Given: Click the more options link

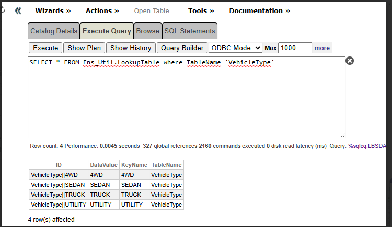Looking at the screenshot, I should tap(322, 48).
